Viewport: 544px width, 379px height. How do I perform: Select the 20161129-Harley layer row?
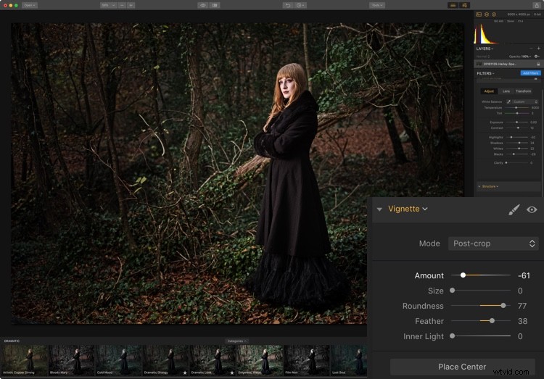click(508, 64)
